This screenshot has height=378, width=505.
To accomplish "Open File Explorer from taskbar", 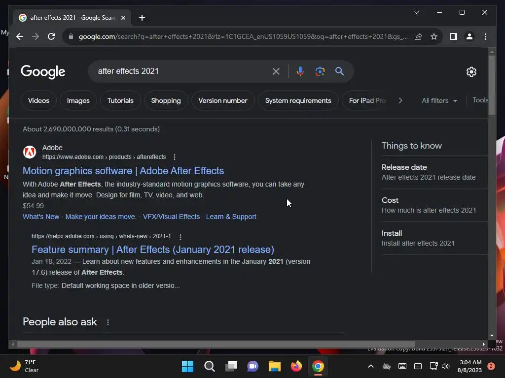I will click(x=274, y=366).
